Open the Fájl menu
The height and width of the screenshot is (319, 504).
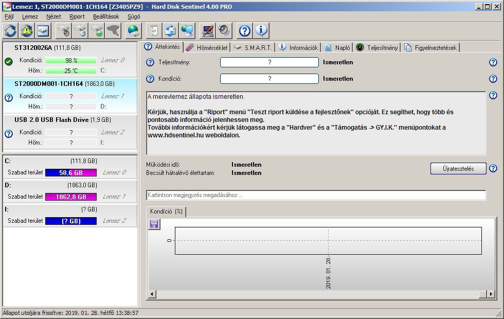pyautogui.click(x=9, y=16)
